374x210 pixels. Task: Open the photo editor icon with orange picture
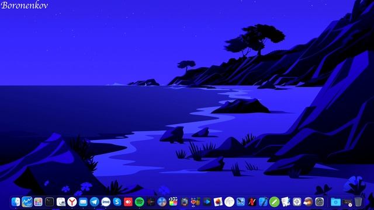coord(218,202)
